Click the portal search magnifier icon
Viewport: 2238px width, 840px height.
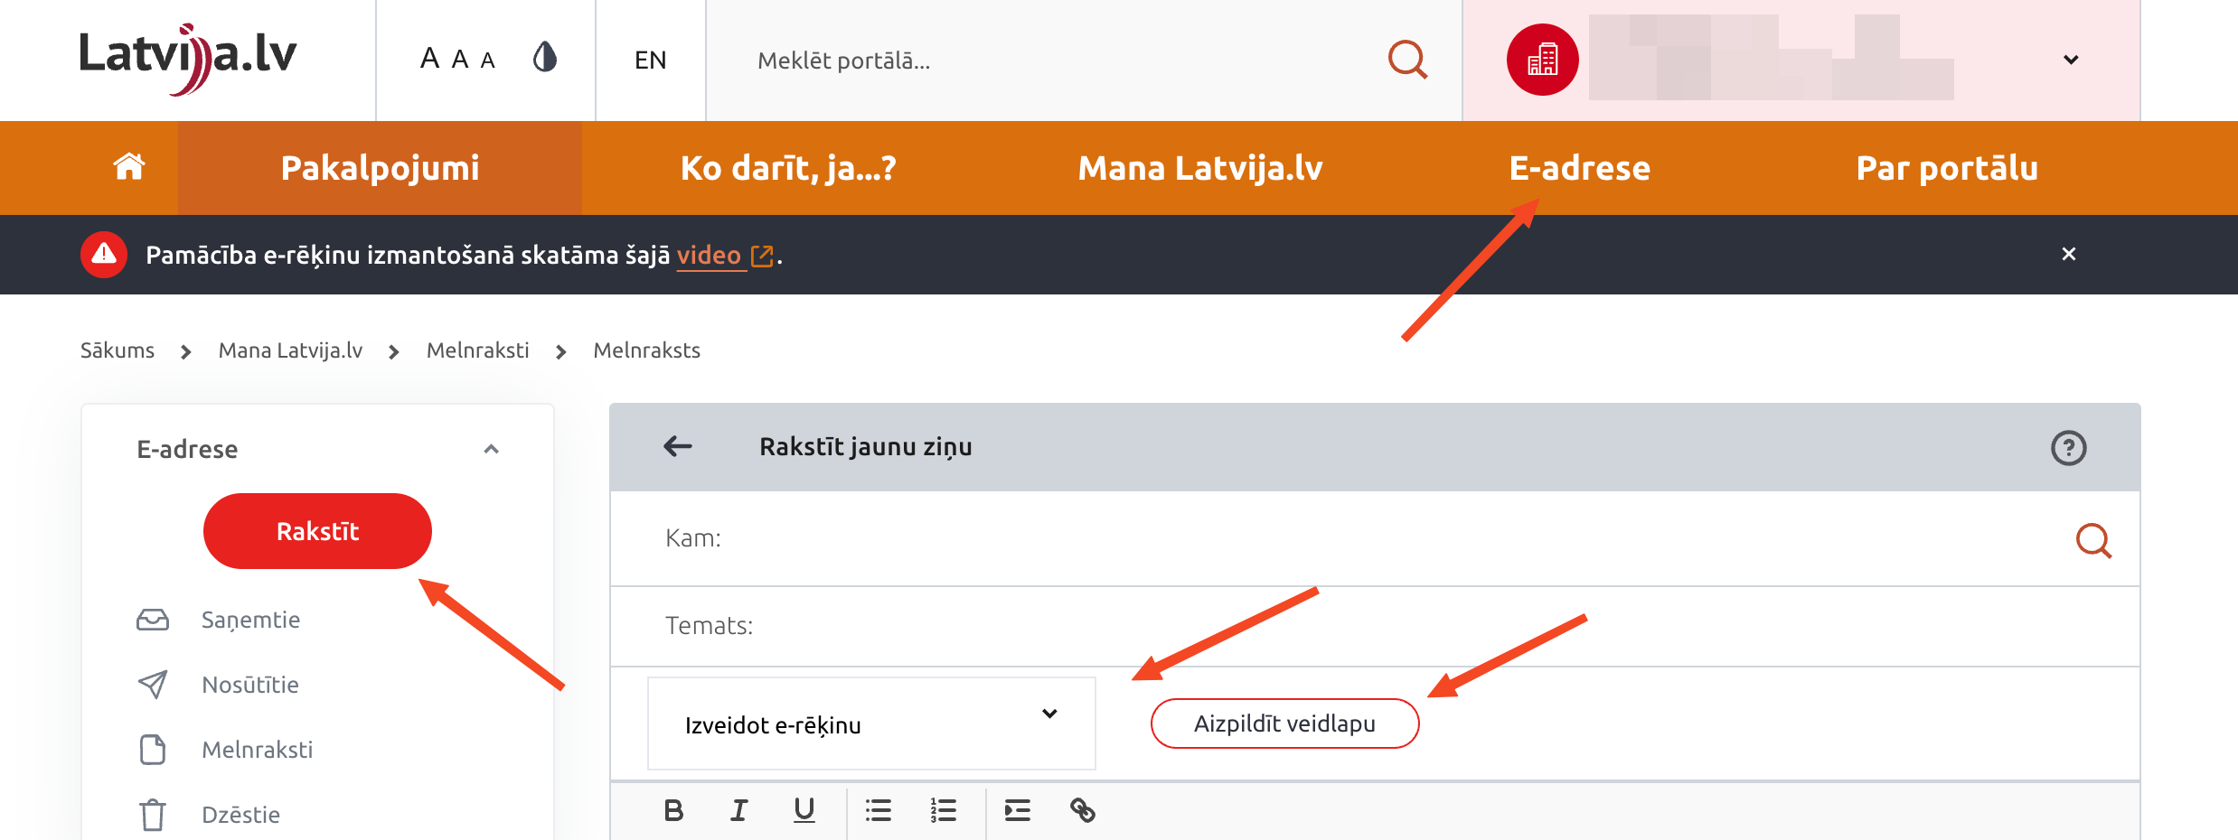[x=1407, y=60]
